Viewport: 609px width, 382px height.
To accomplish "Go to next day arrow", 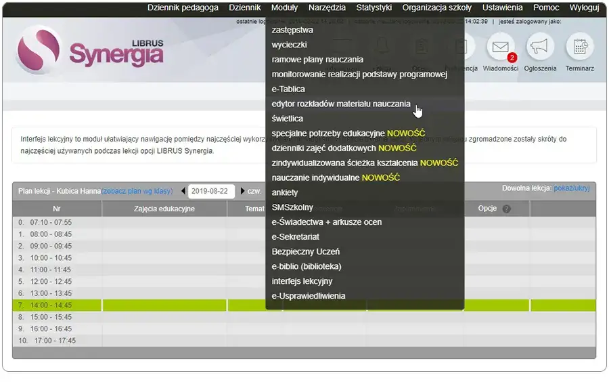I will point(242,191).
